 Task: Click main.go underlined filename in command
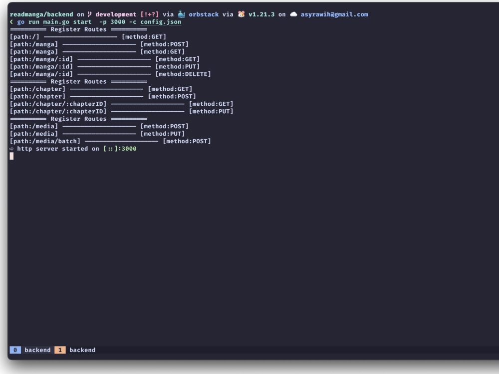coord(56,22)
